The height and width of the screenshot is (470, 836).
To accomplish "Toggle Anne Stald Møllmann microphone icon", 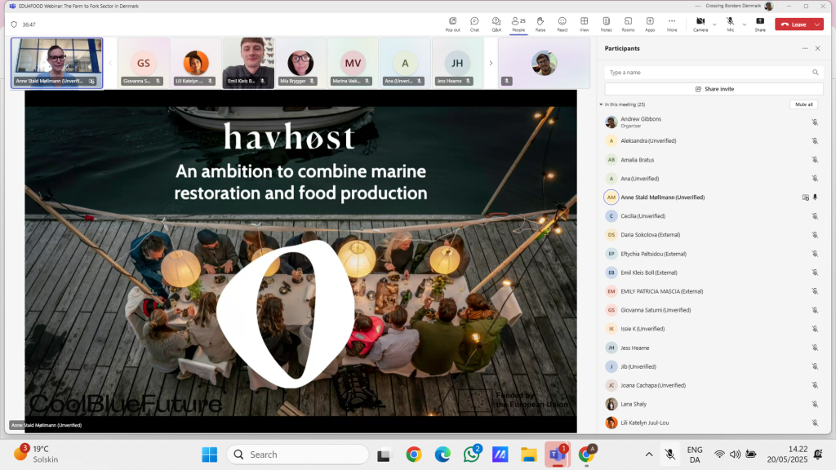I will 815,197.
